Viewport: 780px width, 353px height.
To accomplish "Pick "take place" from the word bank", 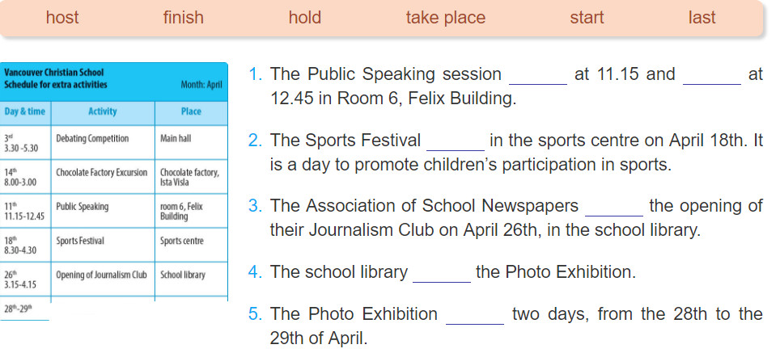I will [445, 18].
